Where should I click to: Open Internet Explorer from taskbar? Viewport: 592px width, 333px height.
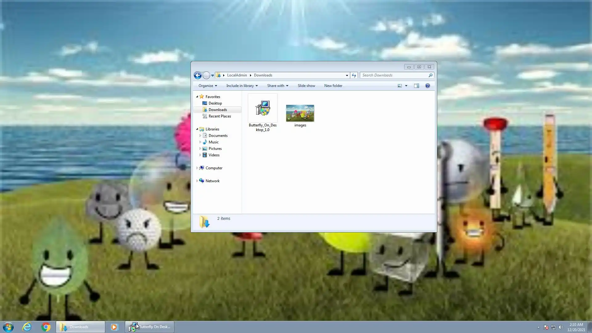tap(27, 327)
